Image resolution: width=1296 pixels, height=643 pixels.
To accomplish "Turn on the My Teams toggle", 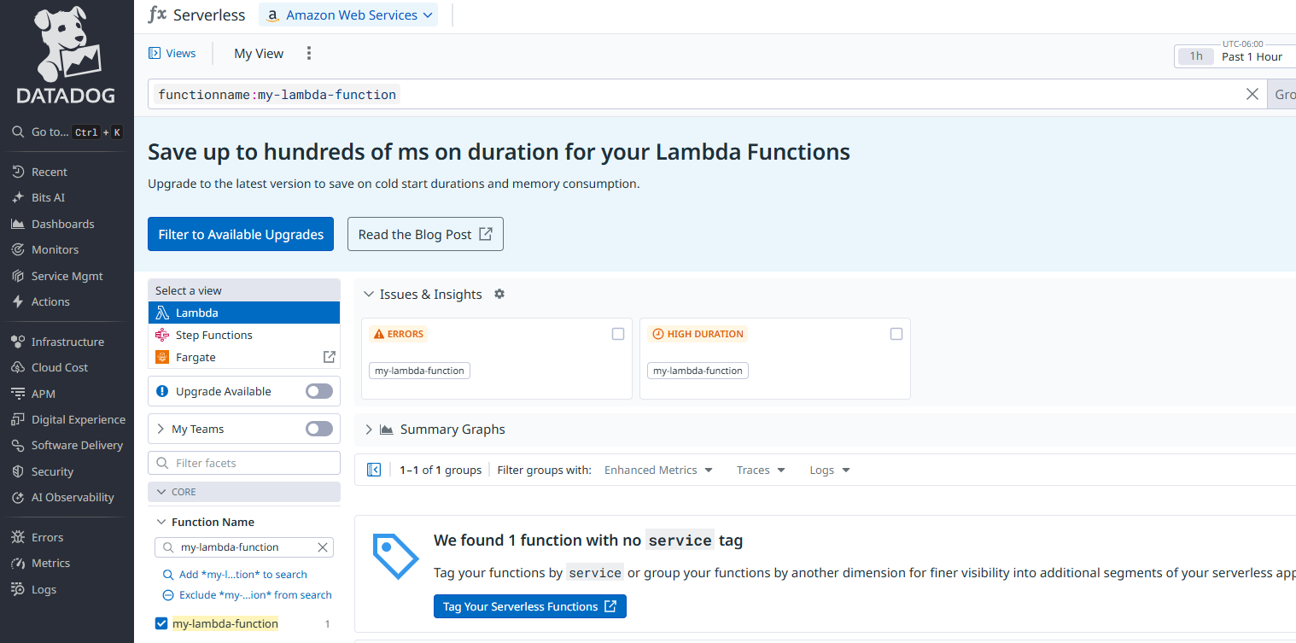I will pyautogui.click(x=319, y=429).
